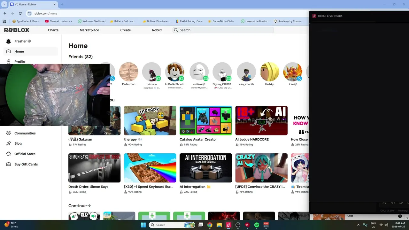Image resolution: width=409 pixels, height=230 pixels.
Task: Open the AI Interrogation game thumbnail
Action: (206, 168)
